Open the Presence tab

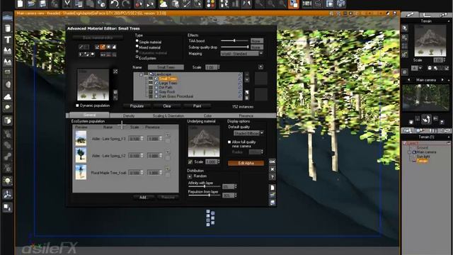pyautogui.click(x=246, y=115)
